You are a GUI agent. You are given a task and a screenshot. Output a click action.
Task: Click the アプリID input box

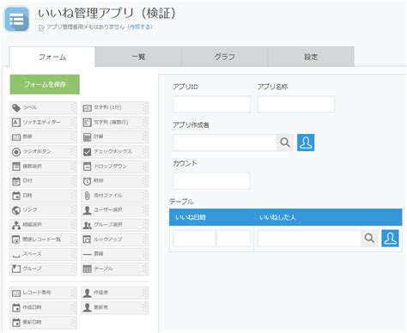pos(211,104)
